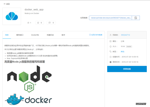150x107 pixels.
Task: Click the clock icon beside 创建时间
Action: click(x=110, y=57)
